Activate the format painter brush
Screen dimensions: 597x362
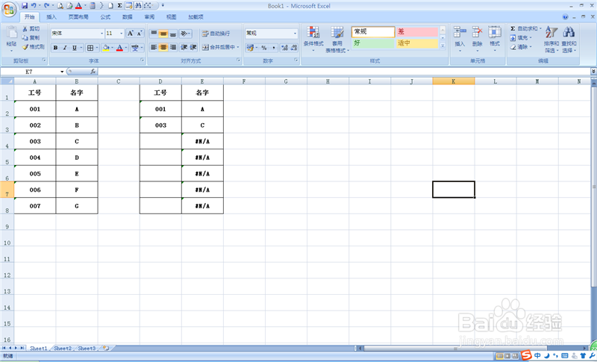(x=25, y=47)
